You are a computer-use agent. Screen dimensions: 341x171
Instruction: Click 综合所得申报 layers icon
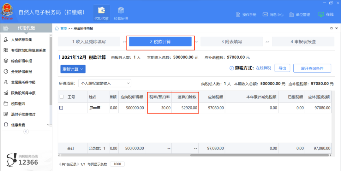6,61
